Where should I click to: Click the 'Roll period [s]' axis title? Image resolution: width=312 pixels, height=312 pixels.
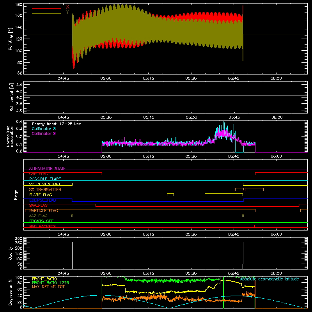click(x=12, y=97)
